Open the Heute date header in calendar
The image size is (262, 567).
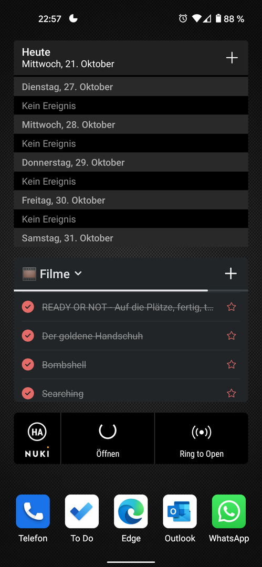click(68, 58)
